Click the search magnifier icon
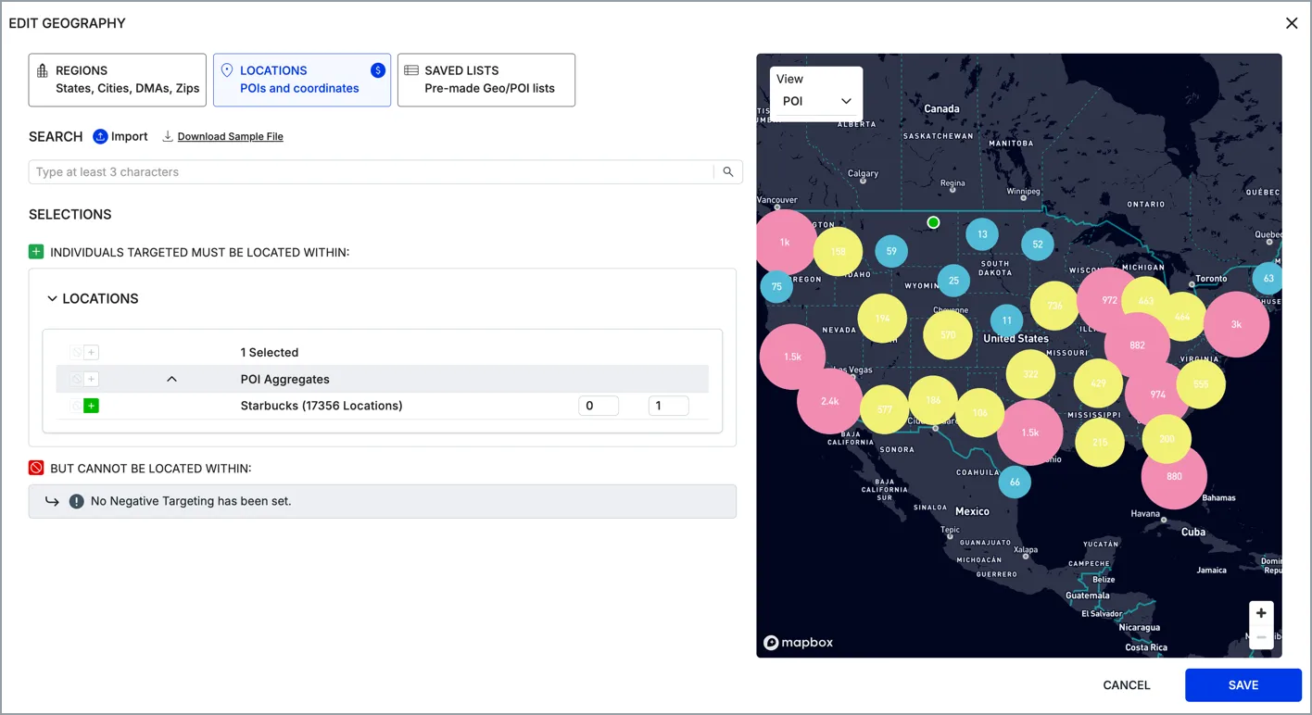The width and height of the screenshot is (1312, 715). (x=728, y=171)
